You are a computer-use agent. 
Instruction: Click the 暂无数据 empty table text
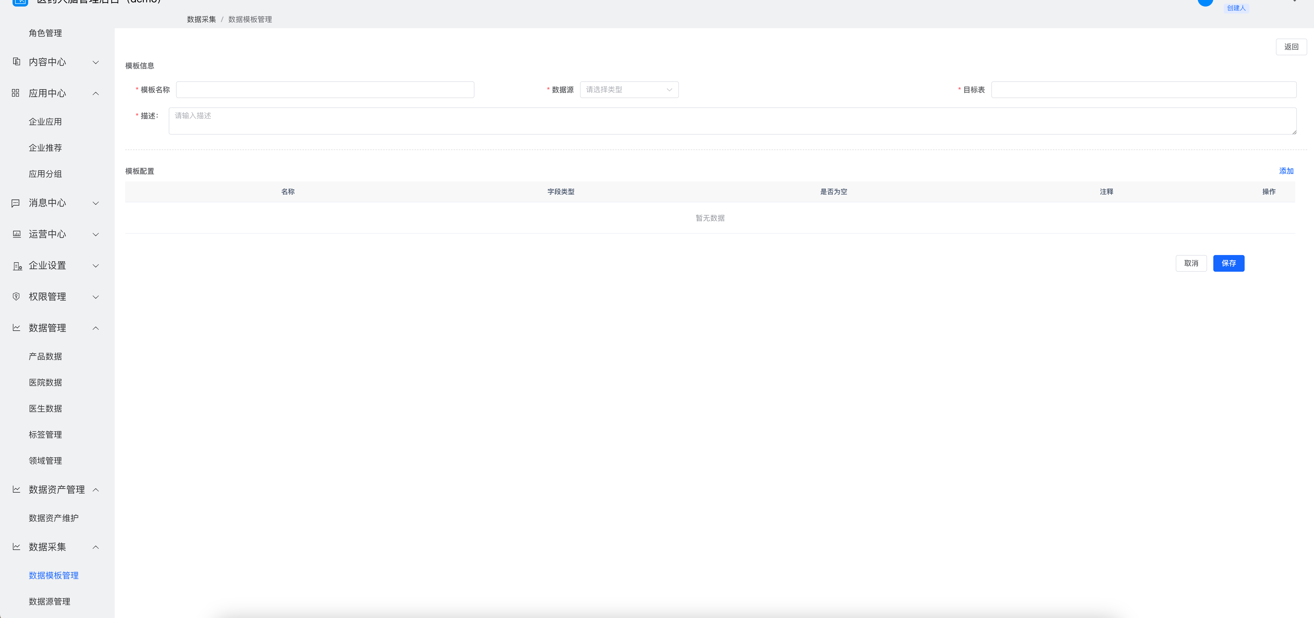[710, 218]
